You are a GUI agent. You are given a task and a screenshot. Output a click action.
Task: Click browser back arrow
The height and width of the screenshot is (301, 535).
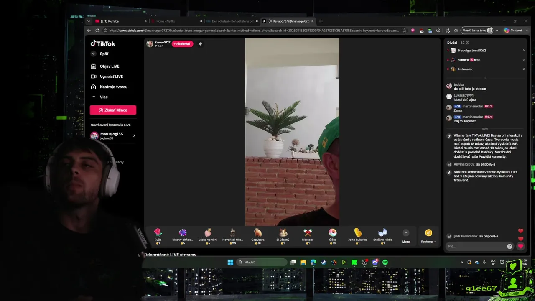(x=89, y=31)
